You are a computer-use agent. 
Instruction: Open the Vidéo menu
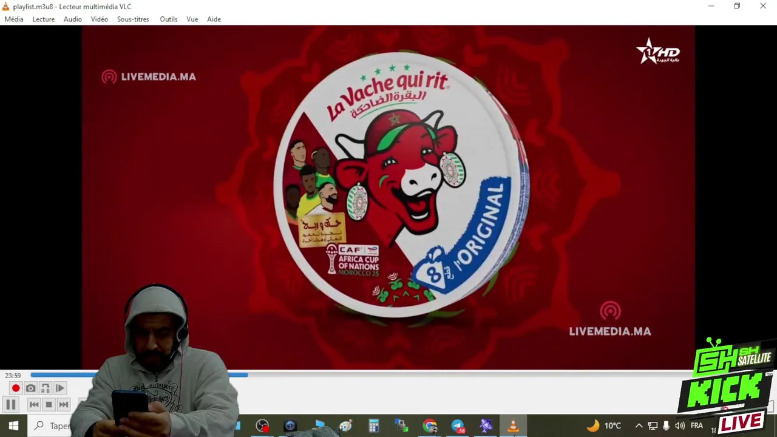(x=100, y=19)
